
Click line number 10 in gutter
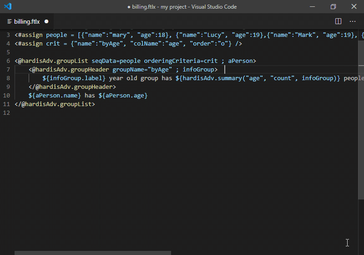6,96
